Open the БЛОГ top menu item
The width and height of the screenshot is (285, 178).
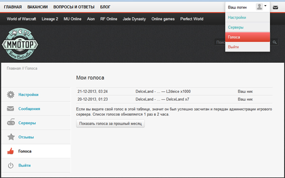click(x=105, y=7)
